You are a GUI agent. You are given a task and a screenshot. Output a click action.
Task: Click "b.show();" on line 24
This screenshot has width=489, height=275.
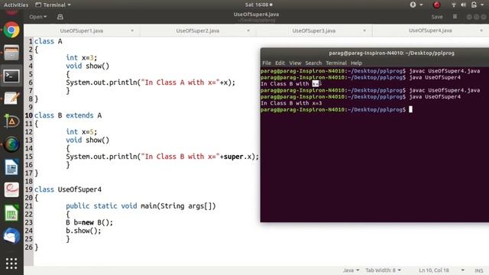click(83, 231)
